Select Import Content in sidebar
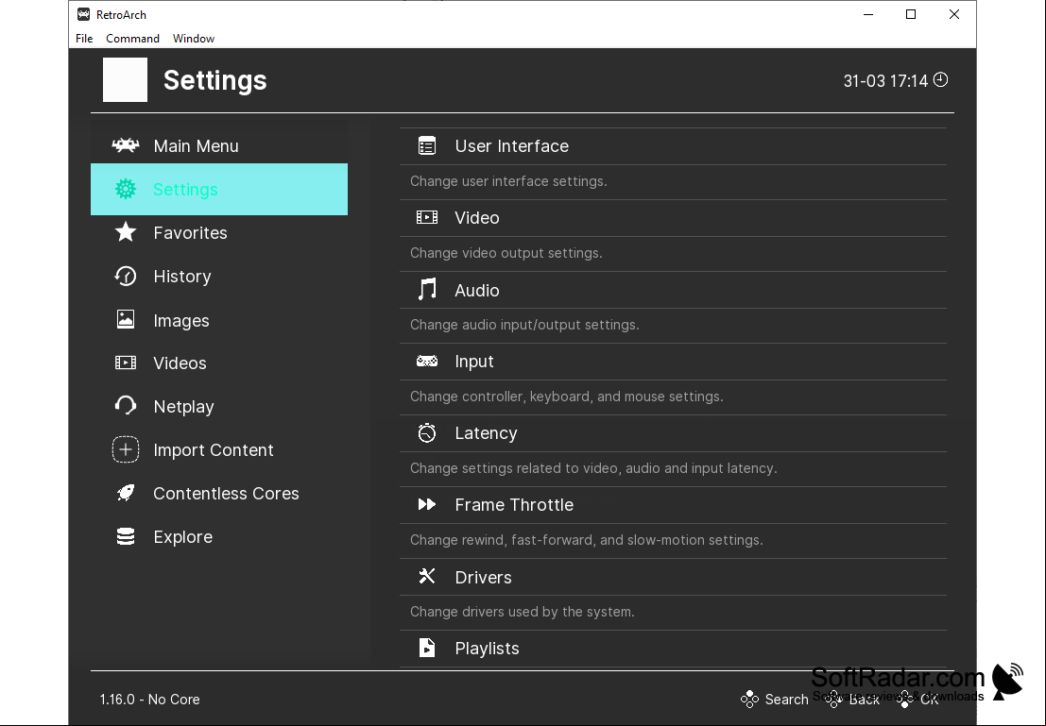This screenshot has height=726, width=1046. pyautogui.click(x=219, y=450)
